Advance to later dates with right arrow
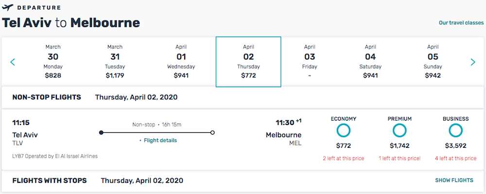This screenshot has width=486, height=194. pyautogui.click(x=473, y=62)
